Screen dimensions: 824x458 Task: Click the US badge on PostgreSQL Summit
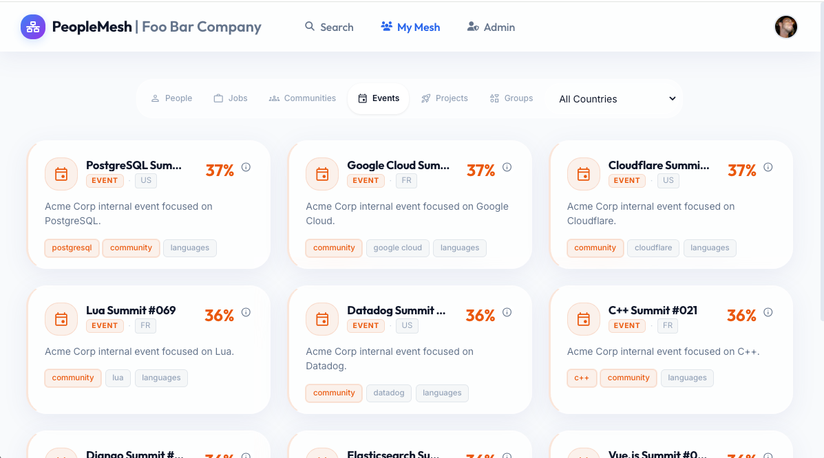[x=146, y=181]
